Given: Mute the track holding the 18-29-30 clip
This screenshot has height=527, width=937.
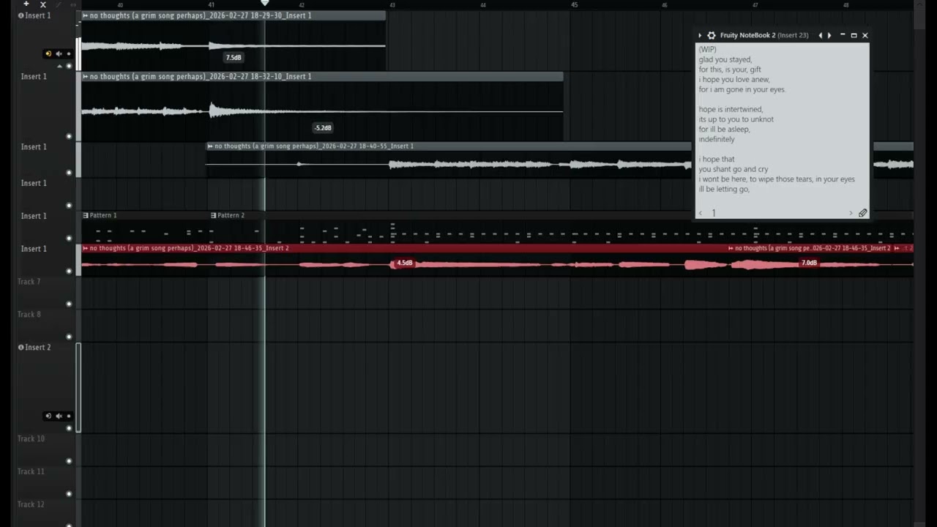Looking at the screenshot, I should coord(69,66).
